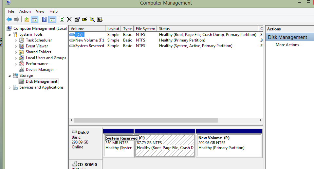
Task: Click the Computer Management title bar icon
Action: 8,3
